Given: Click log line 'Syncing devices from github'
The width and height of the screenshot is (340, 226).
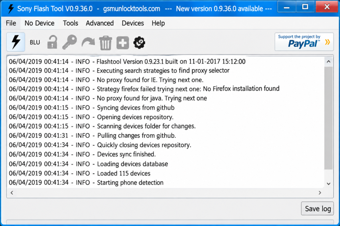Looking at the screenshot, I should click(92, 108).
